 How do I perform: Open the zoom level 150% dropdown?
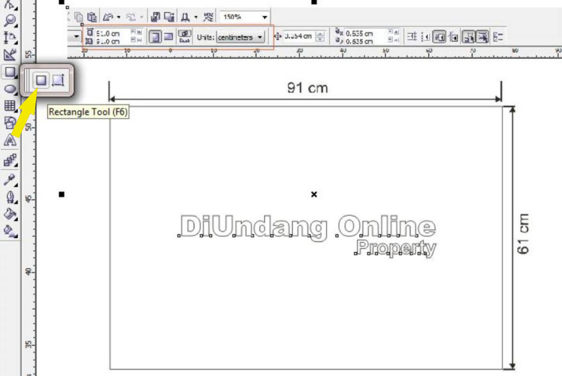pyautogui.click(x=264, y=17)
